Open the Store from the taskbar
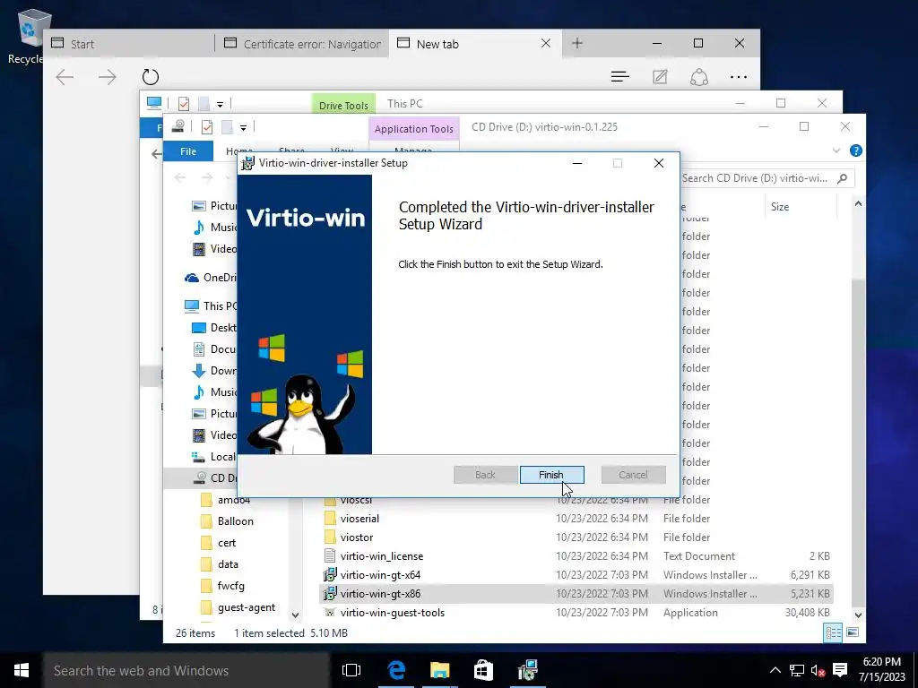Screen dimensions: 918x688 pos(483,670)
